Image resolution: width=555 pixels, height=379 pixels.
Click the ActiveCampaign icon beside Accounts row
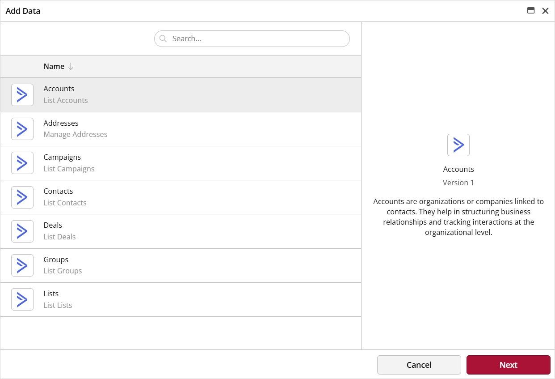pyautogui.click(x=22, y=95)
